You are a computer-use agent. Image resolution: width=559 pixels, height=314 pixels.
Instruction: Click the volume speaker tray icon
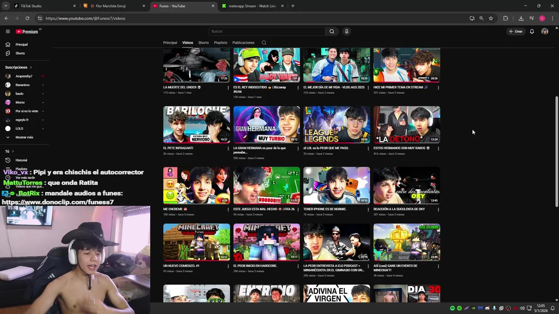click(x=522, y=308)
